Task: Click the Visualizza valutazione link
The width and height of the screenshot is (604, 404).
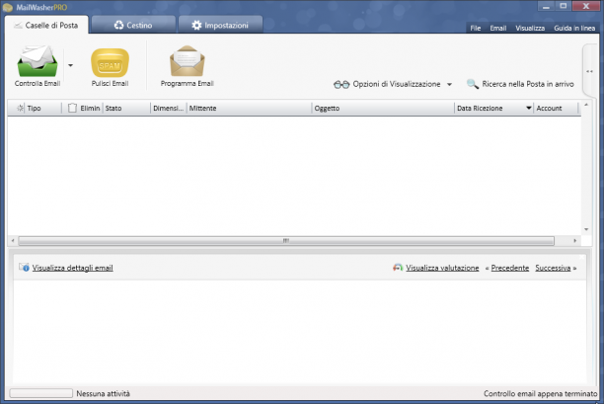Action: click(442, 268)
